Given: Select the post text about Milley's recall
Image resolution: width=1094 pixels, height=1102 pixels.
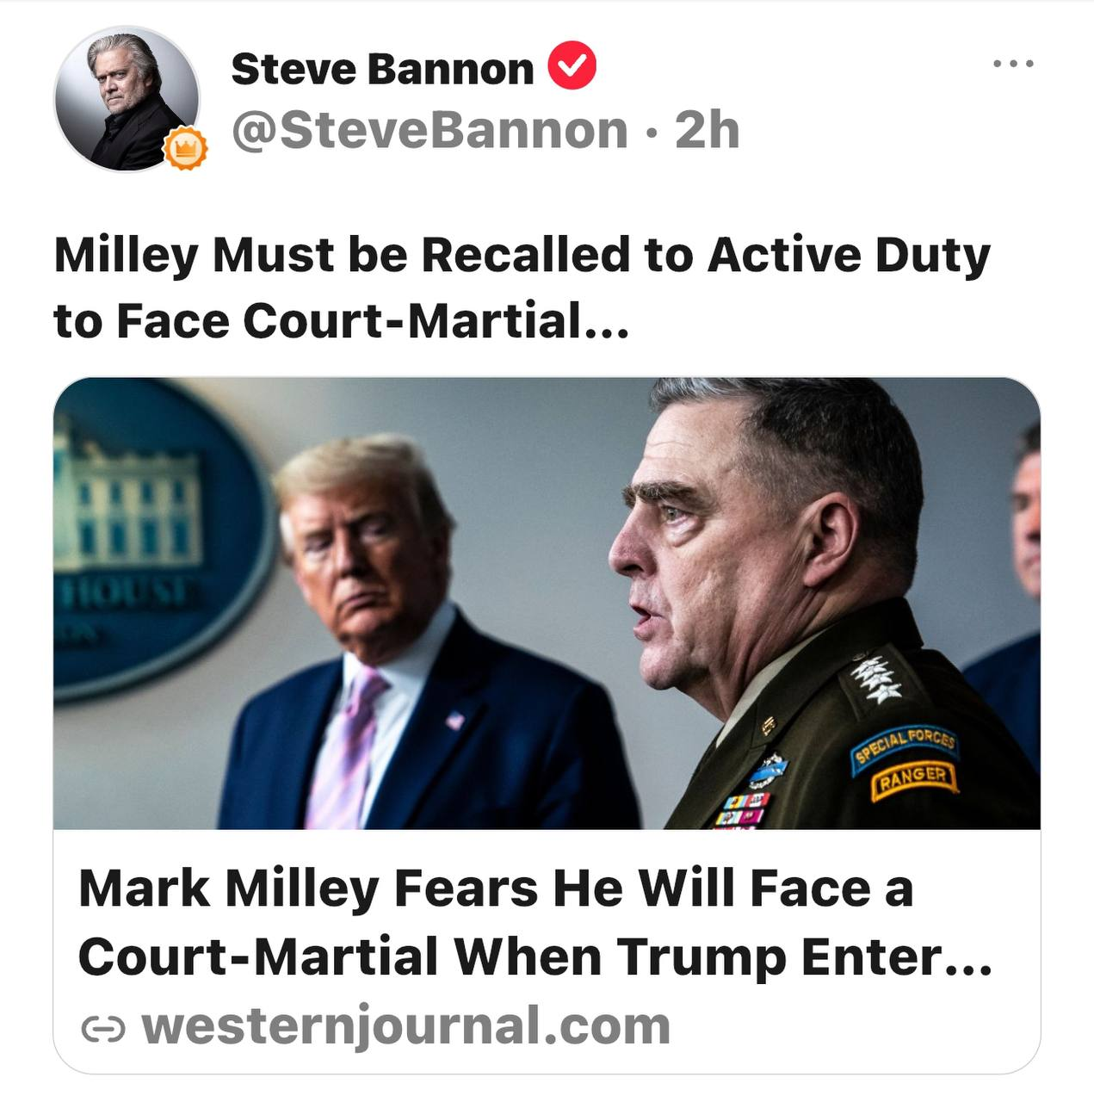Looking at the screenshot, I should (x=522, y=288).
